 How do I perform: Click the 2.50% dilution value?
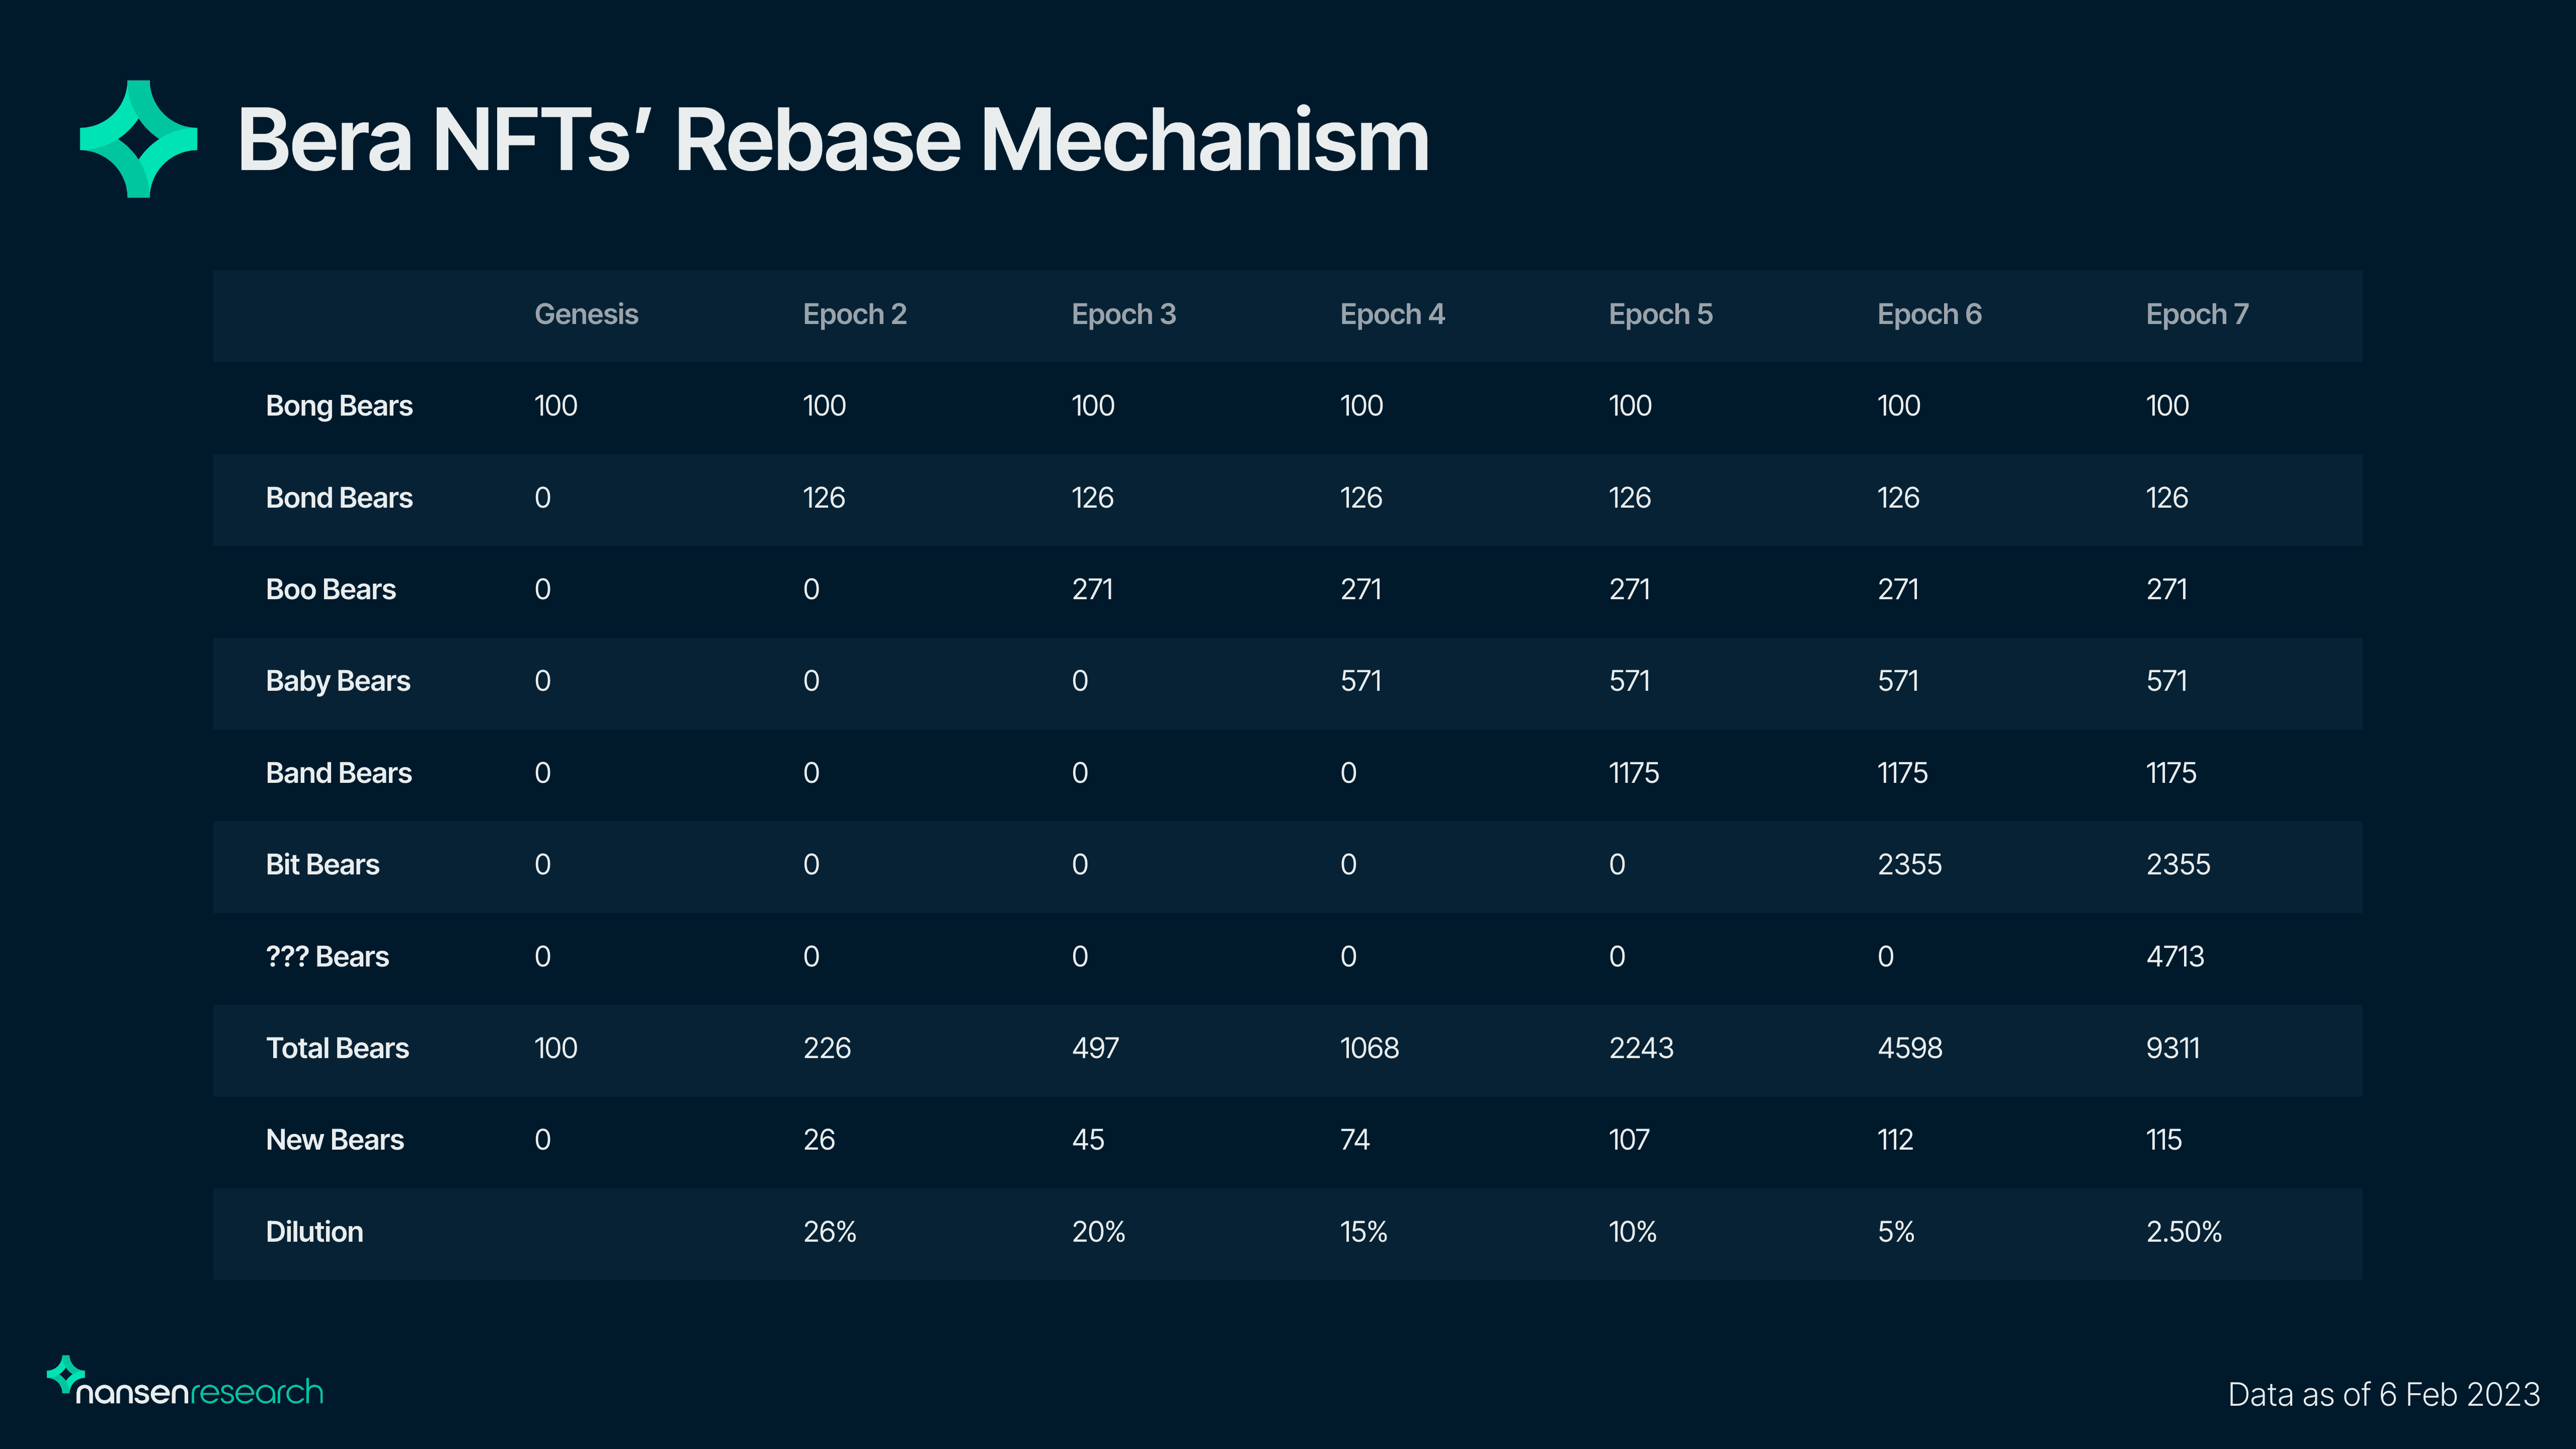[2183, 1232]
